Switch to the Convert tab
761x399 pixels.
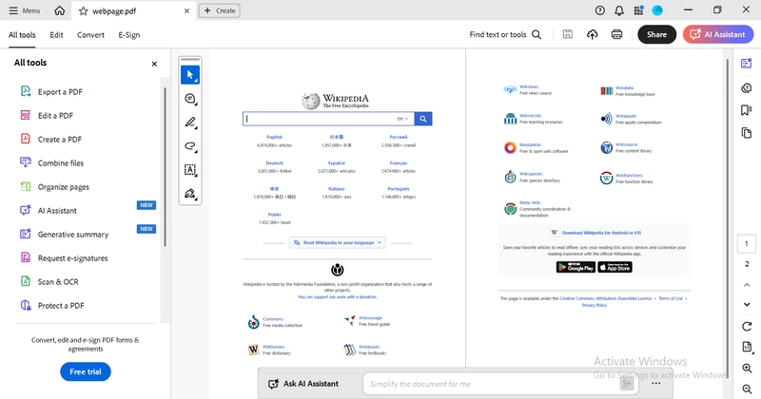pos(90,35)
